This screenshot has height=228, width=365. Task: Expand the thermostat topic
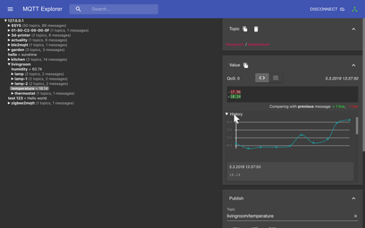point(12,94)
